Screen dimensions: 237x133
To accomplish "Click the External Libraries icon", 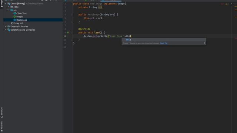I will tap(9, 27).
